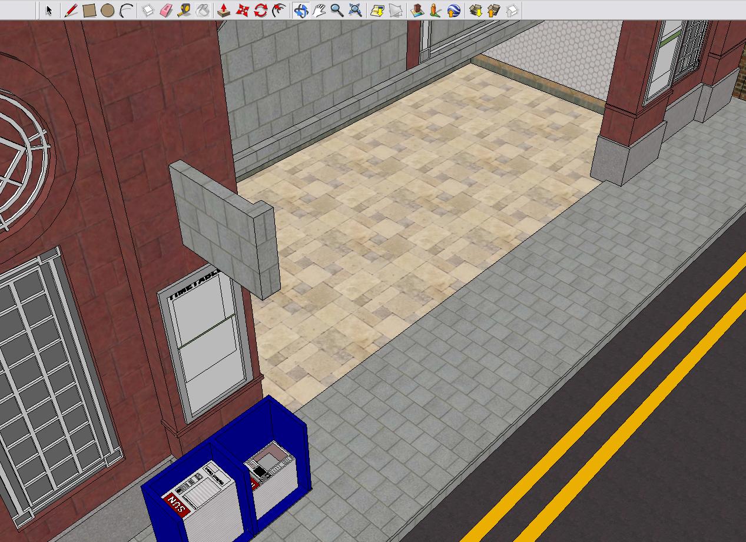
Task: Select the Zoom magnifier tool
Action: [x=337, y=11]
